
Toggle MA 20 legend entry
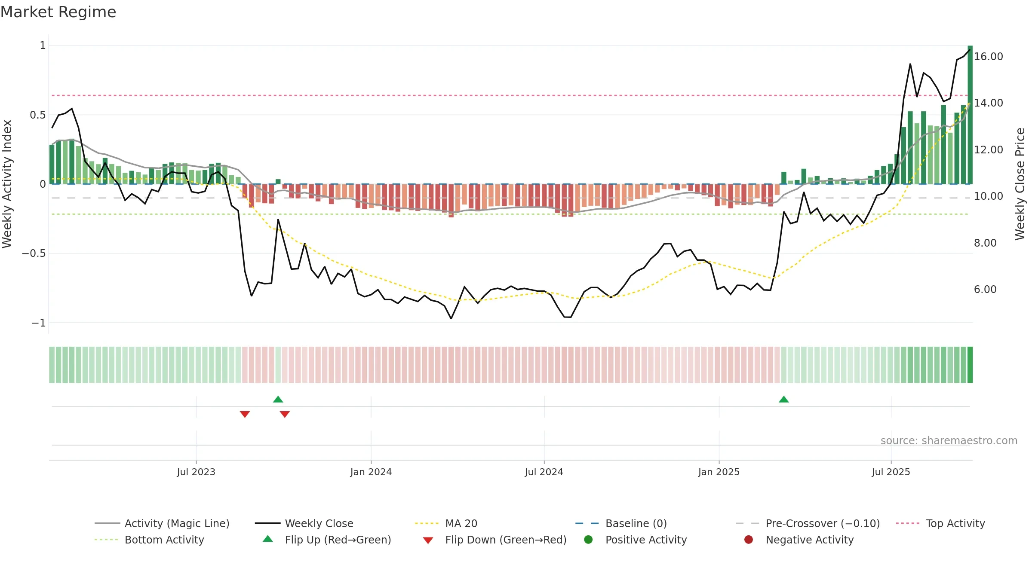pos(446,523)
